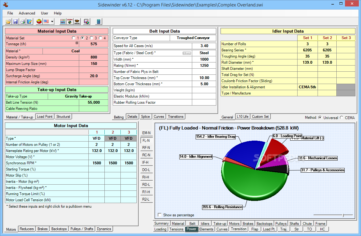Image resolution: width=361 pixels, height=236 pixels.
Task: Select the EM-N load case button
Action: coord(146,133)
